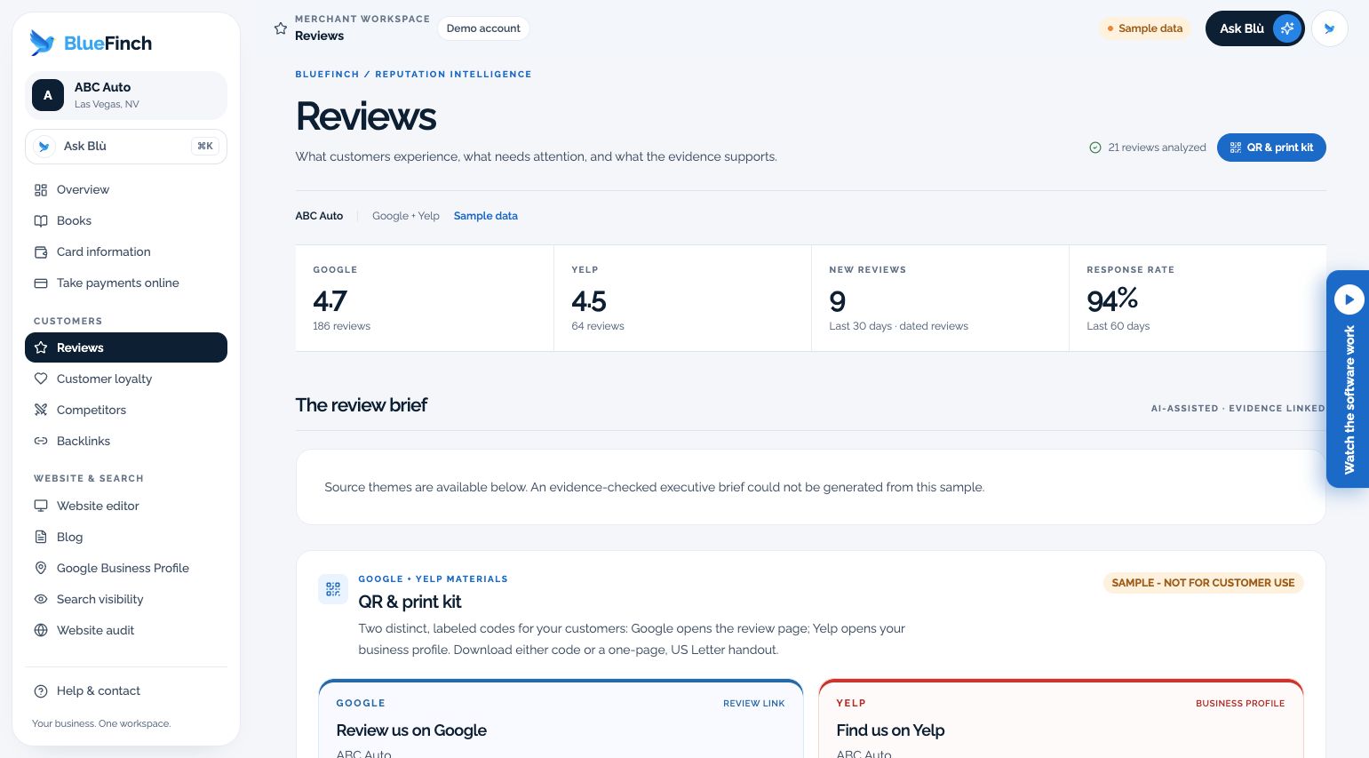Navigate to Competitors

tap(126, 410)
